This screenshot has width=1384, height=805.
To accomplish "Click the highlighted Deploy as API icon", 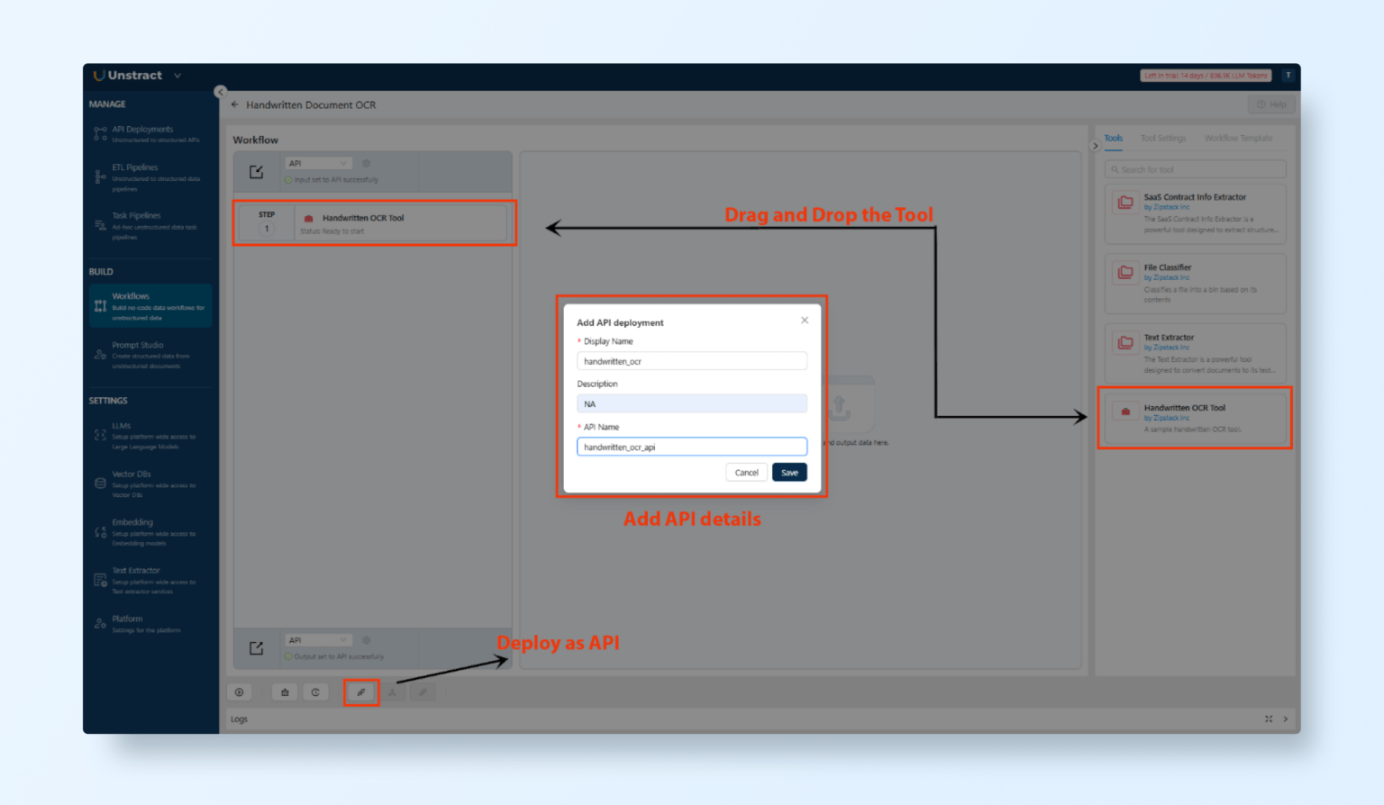I will coord(360,692).
